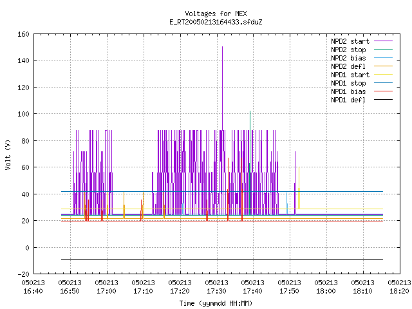Image resolution: width=412 pixels, height=309 pixels.
Task: Select the 'NPD2 start' legend label
Action: pos(350,41)
